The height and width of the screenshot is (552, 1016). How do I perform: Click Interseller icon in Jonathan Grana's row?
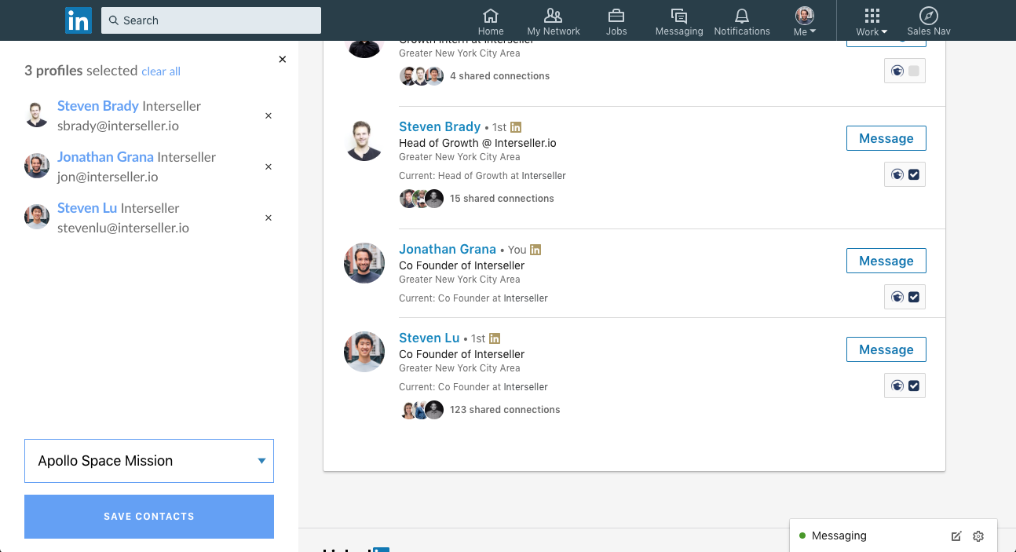pyautogui.click(x=897, y=297)
